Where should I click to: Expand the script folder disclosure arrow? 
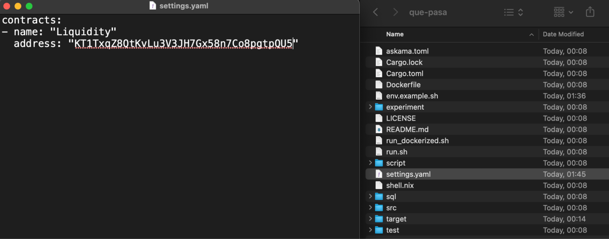point(370,163)
